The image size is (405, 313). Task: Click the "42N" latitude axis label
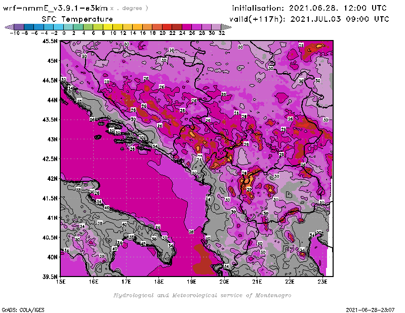pyautogui.click(x=52, y=179)
